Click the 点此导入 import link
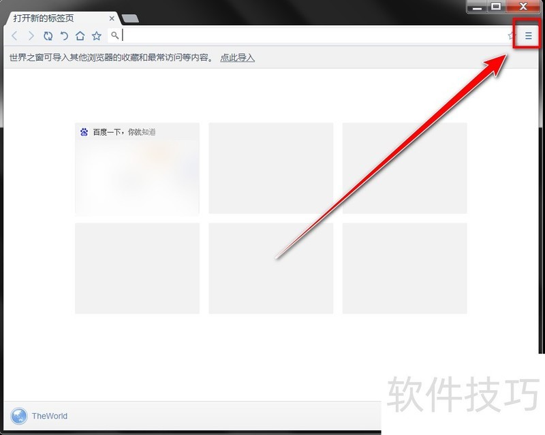The height and width of the screenshot is (435, 545). [237, 58]
